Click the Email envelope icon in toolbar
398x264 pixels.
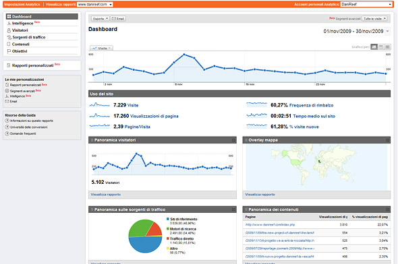pyautogui.click(x=114, y=19)
